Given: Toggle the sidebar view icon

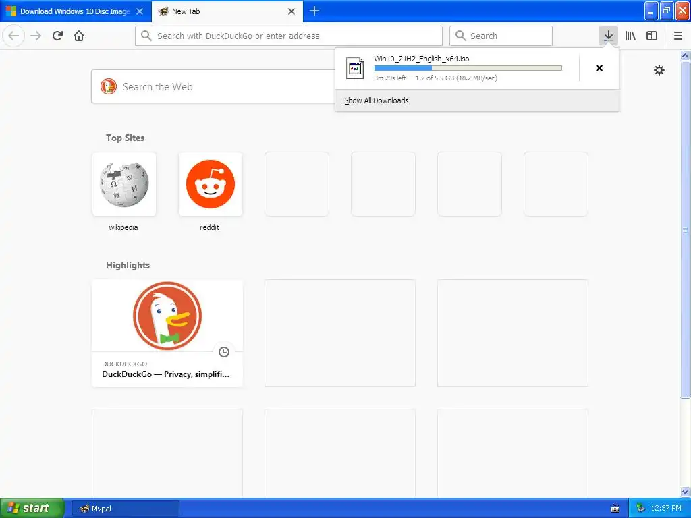Looking at the screenshot, I should pyautogui.click(x=652, y=36).
